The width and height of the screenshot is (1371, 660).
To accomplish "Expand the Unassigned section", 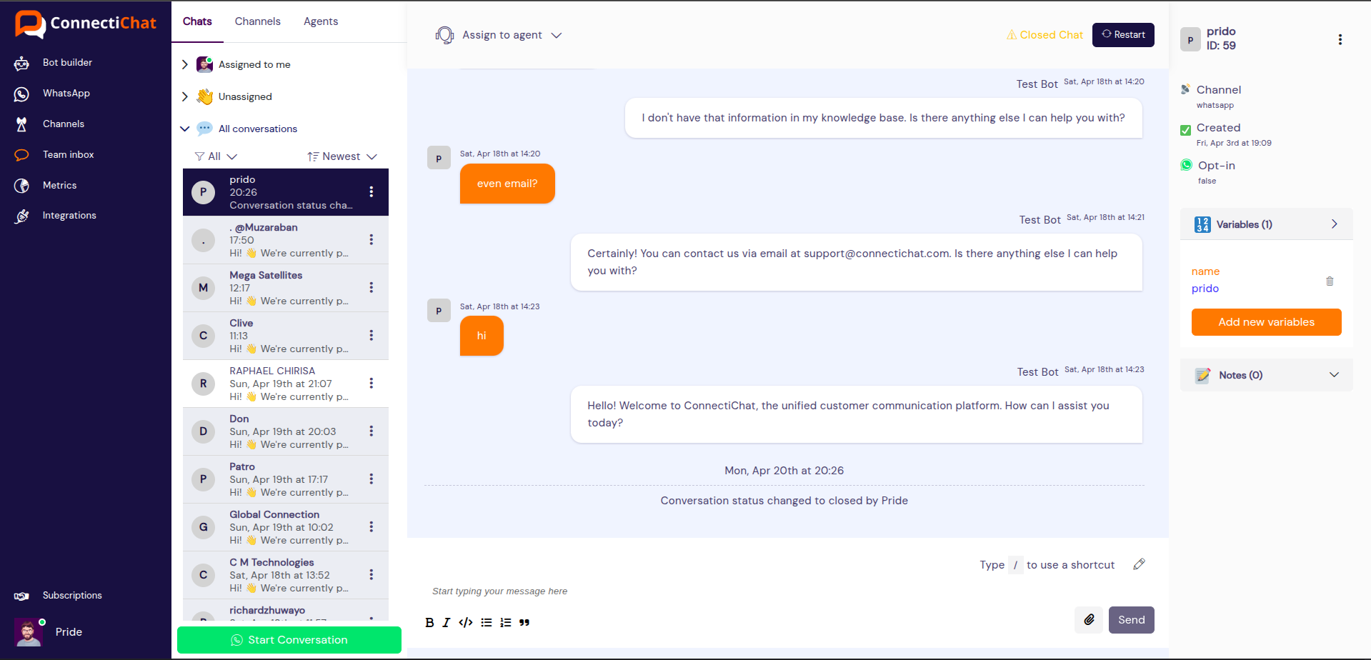I will pyautogui.click(x=185, y=96).
